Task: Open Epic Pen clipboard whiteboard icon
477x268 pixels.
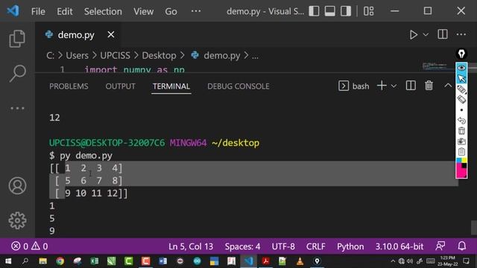Action: tap(461, 151)
